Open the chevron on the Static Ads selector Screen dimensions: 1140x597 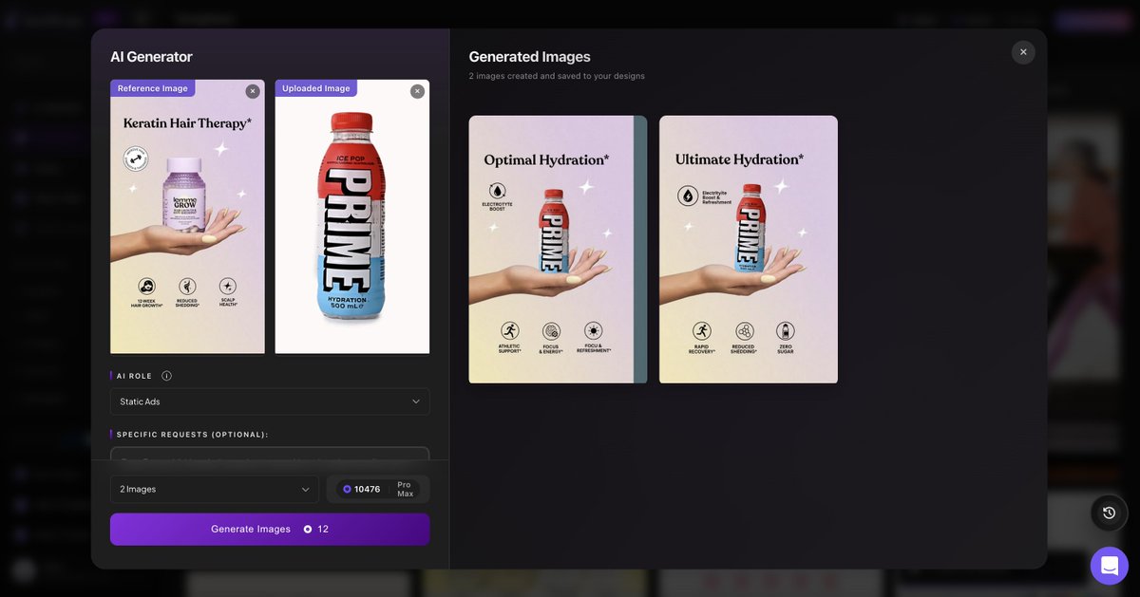coord(415,401)
